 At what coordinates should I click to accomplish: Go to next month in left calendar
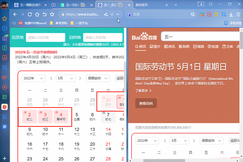click(x=80, y=78)
